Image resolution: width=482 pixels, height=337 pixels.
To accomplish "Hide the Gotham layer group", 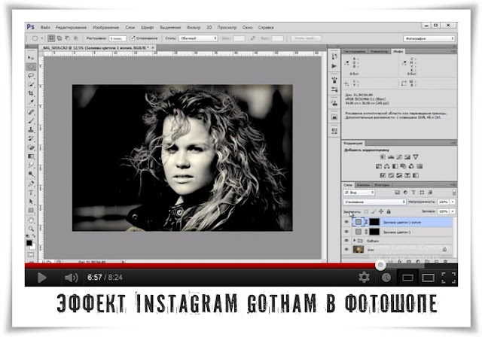I will (x=346, y=241).
